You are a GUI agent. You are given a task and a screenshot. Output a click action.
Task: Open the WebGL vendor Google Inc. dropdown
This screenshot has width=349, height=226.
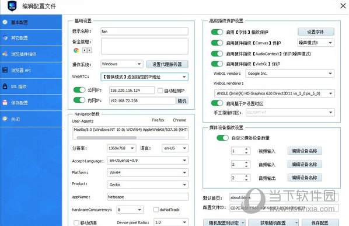pos(290,74)
